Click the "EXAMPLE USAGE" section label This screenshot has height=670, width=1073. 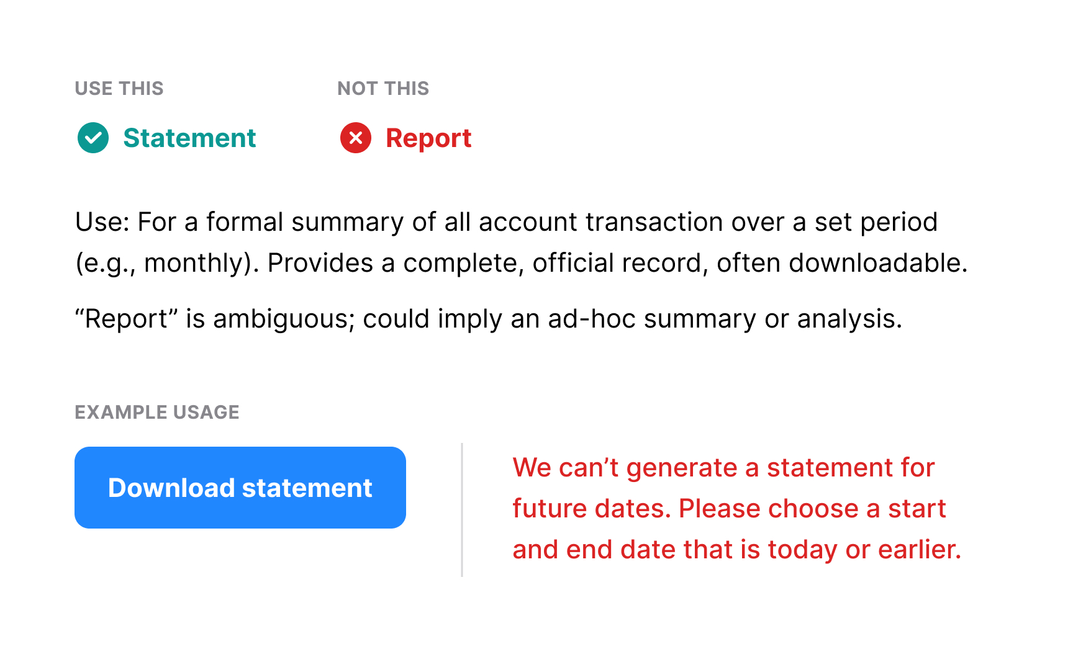(x=157, y=413)
